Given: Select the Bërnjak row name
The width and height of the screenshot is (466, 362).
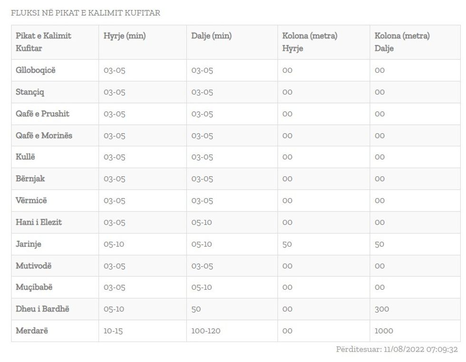Looking at the screenshot, I should coord(30,179).
